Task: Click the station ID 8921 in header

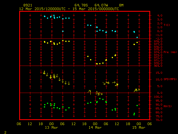Action: [x=28, y=5]
